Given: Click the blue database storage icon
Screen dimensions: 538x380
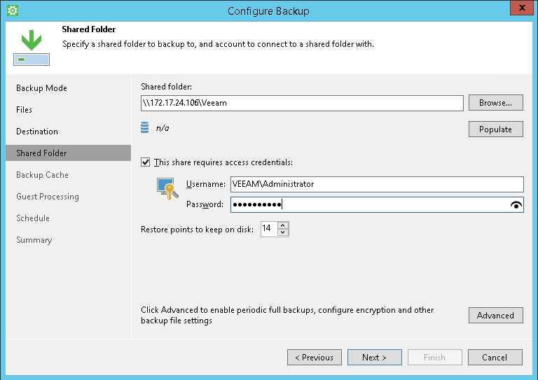Looking at the screenshot, I should pyautogui.click(x=144, y=127).
